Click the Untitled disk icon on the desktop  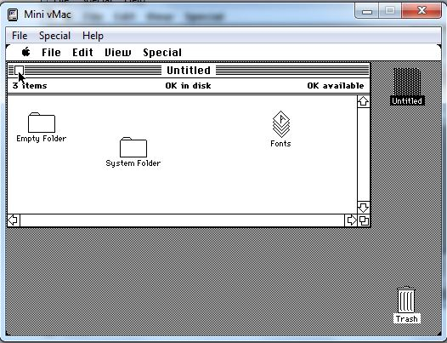(x=407, y=82)
